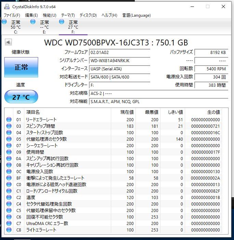Select the 衝撃によって発生したエラーレート row name
Viewport: 234px width, 240px height.
55,178
